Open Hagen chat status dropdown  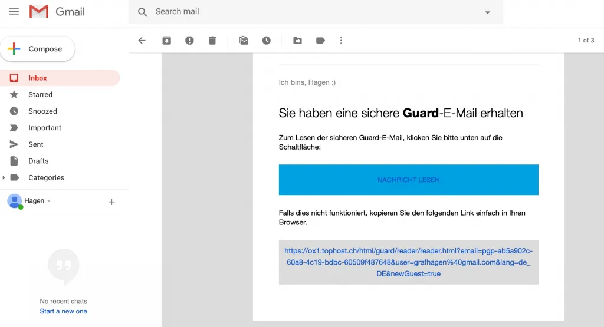tap(49, 201)
